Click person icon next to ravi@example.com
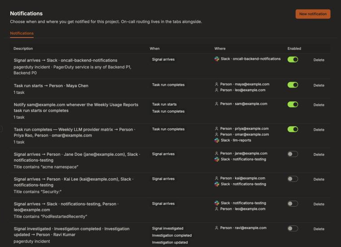Screen dimensions: 341x247 [217, 228]
